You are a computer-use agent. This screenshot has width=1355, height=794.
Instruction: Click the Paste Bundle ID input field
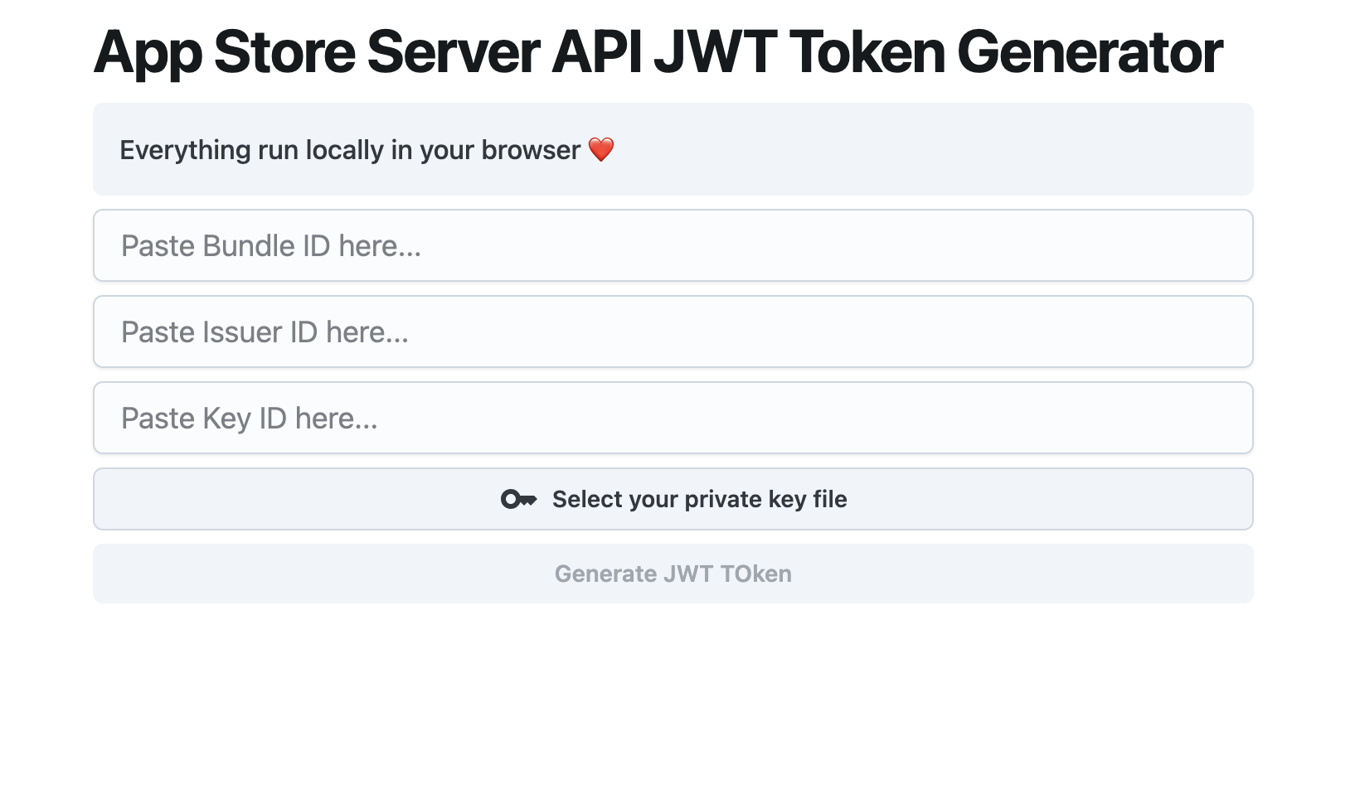[673, 245]
